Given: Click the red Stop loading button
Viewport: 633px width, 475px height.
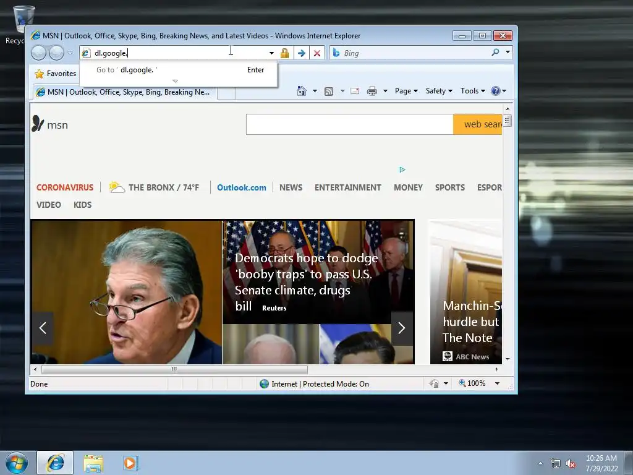Looking at the screenshot, I should pyautogui.click(x=317, y=53).
